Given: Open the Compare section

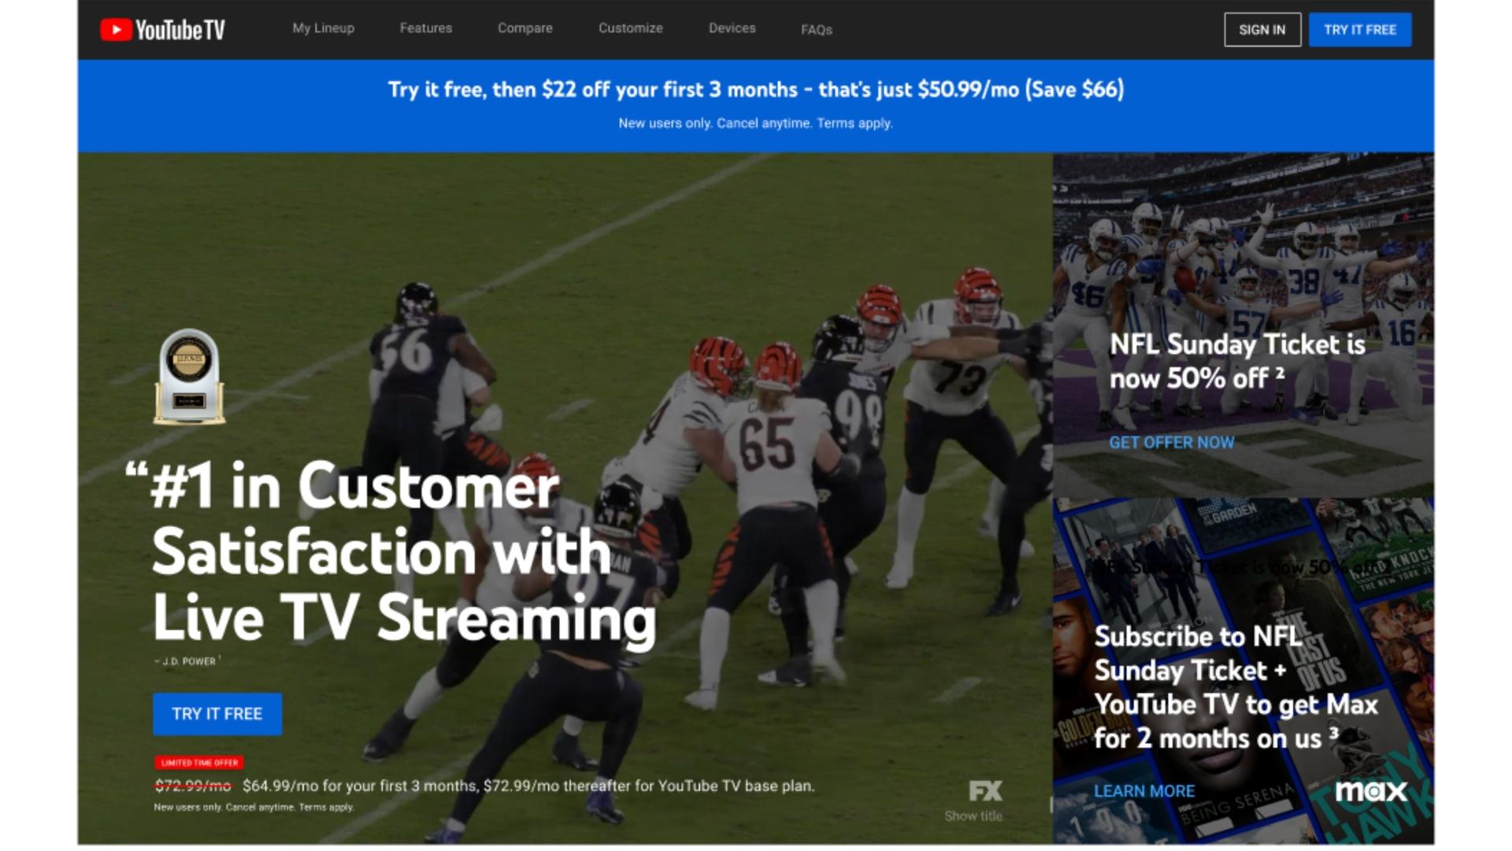Looking at the screenshot, I should [525, 28].
